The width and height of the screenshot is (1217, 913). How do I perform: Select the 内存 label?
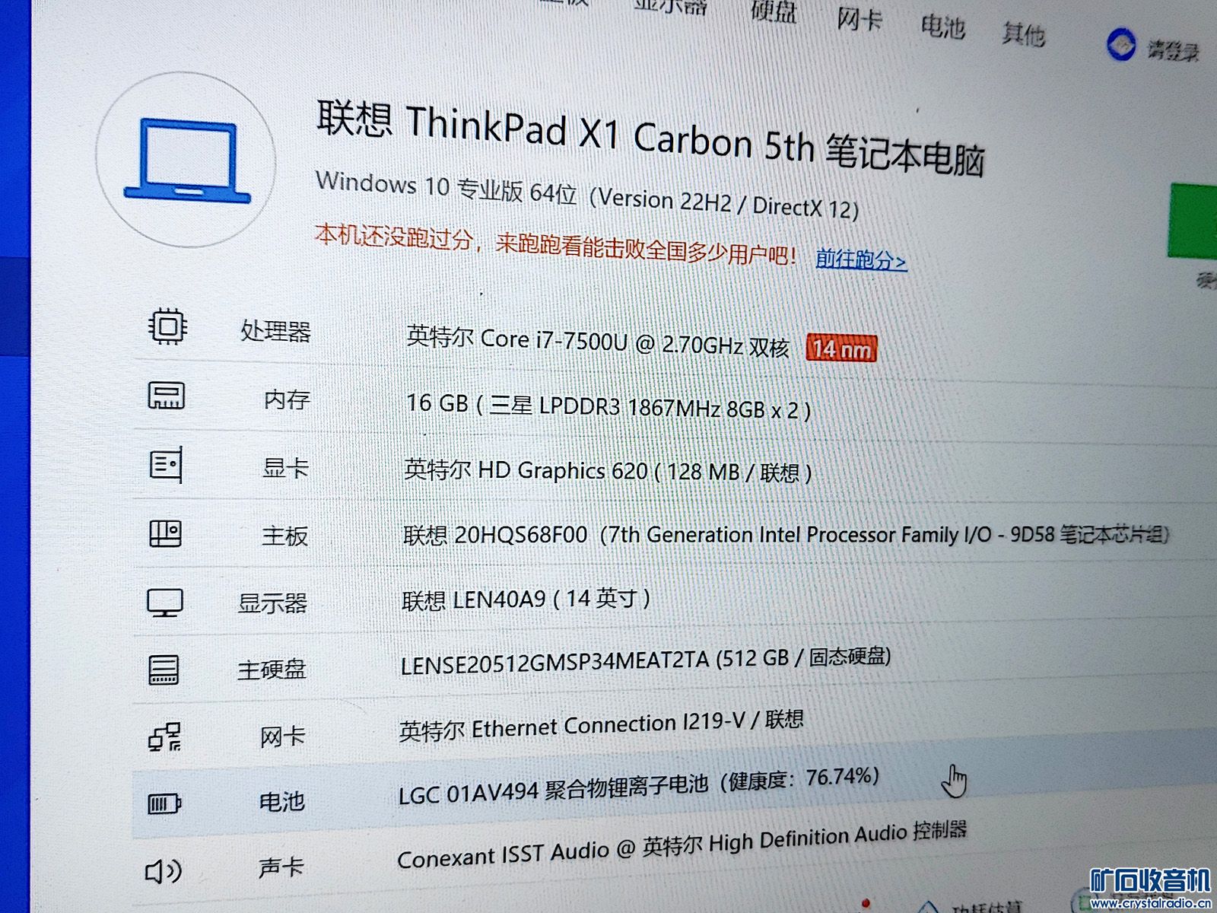287,399
